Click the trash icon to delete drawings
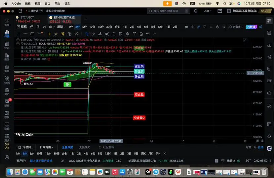The width and height of the screenshot is (274, 178). 141,34
